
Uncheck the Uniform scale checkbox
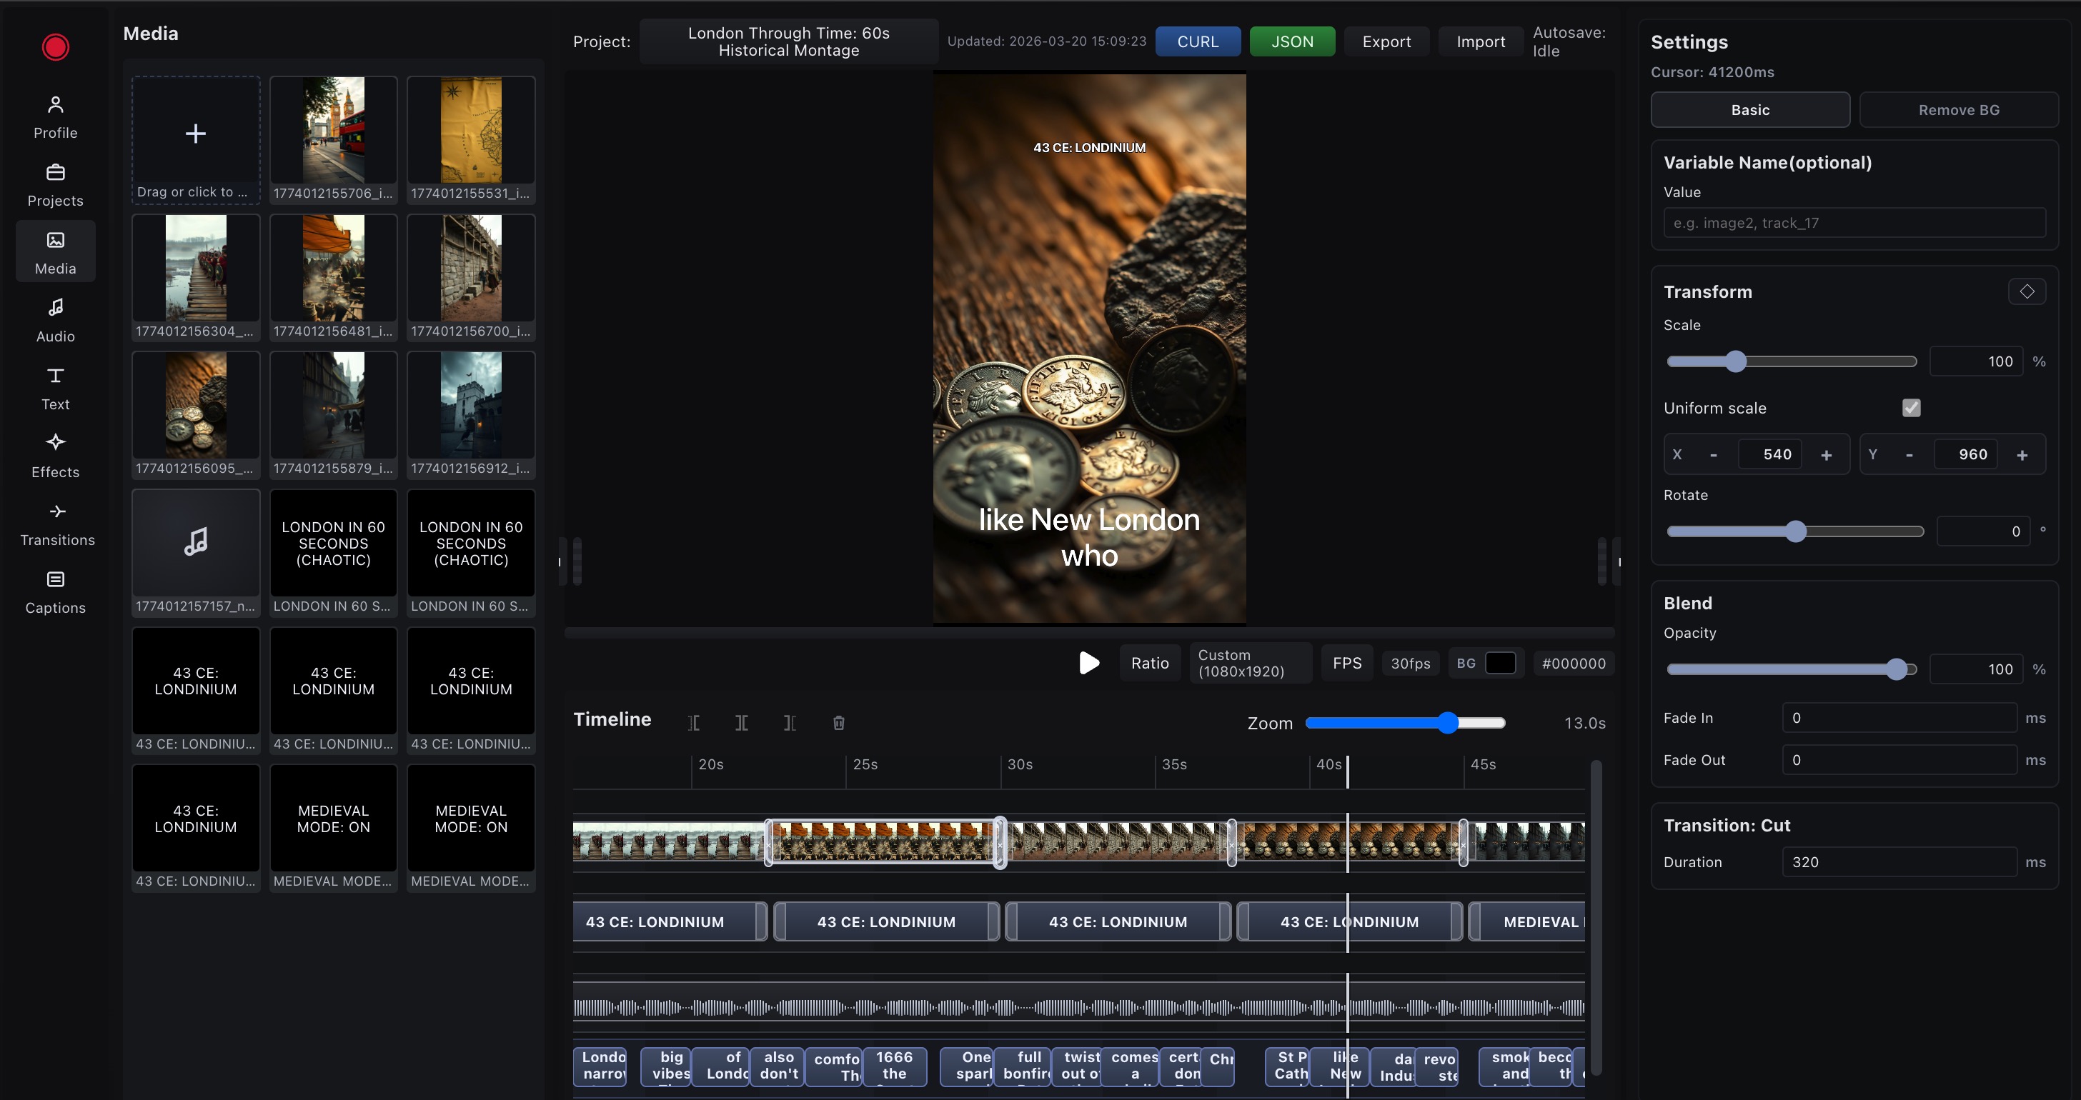point(1910,408)
